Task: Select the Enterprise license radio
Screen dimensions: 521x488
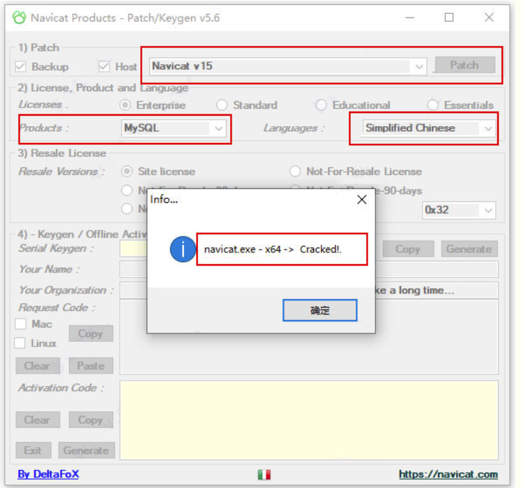Action: (x=126, y=105)
